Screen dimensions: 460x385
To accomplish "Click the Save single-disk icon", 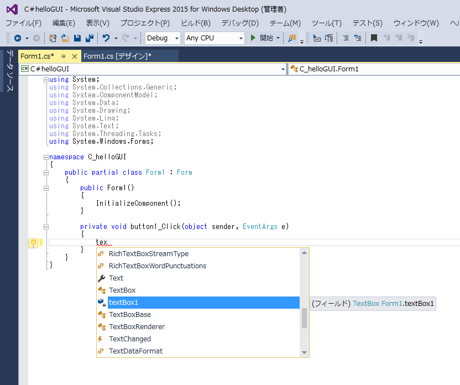I will pos(77,38).
